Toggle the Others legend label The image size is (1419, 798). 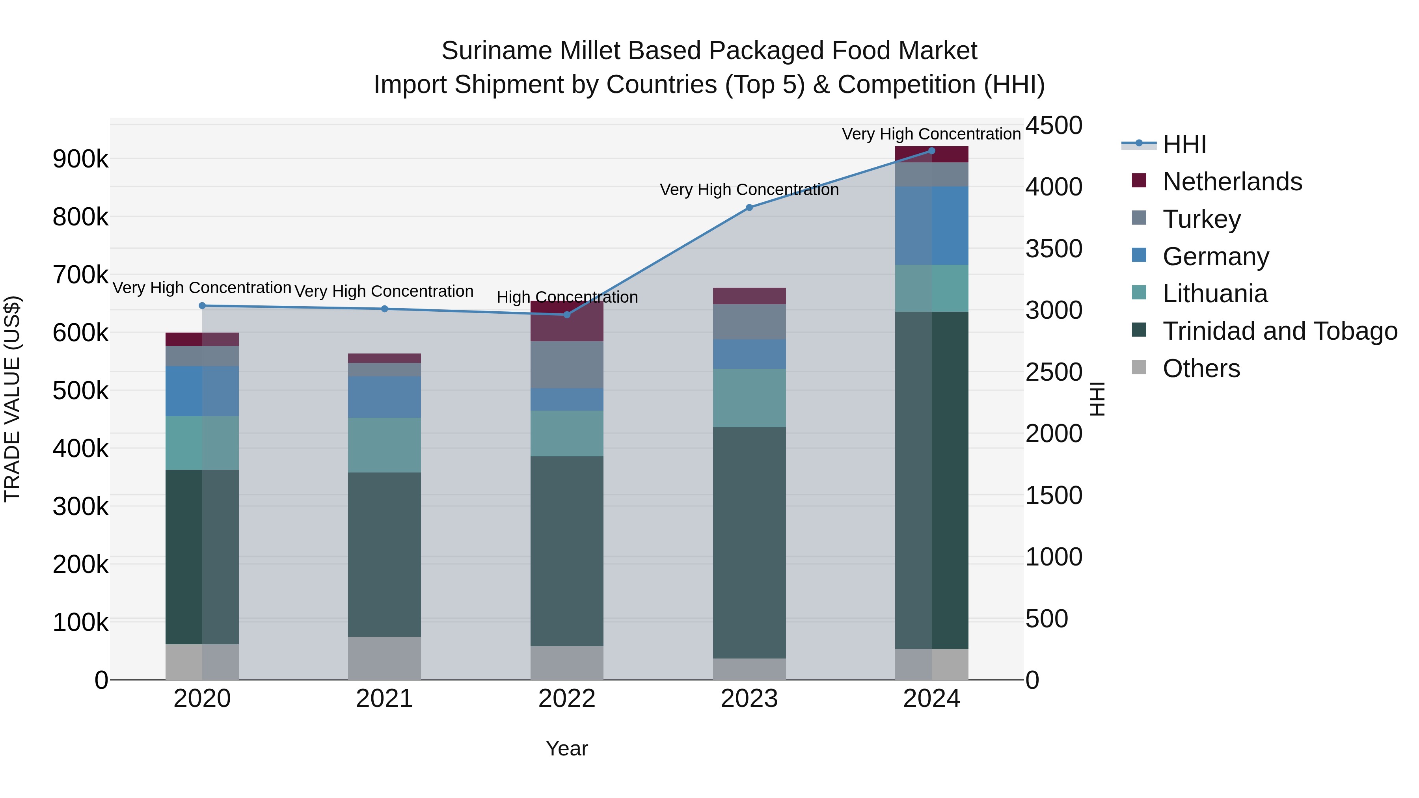(x=1201, y=368)
